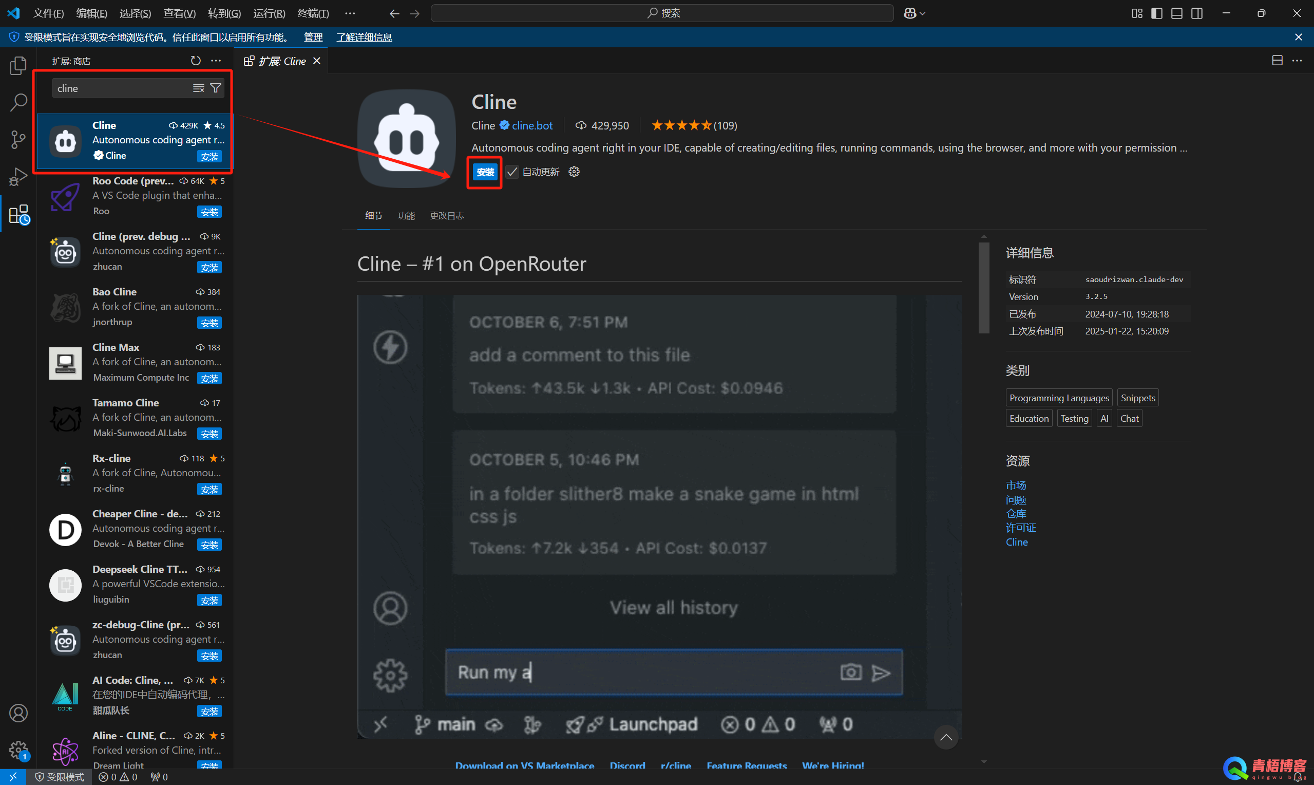Open the Snippets category tag
The width and height of the screenshot is (1314, 785).
click(1137, 398)
